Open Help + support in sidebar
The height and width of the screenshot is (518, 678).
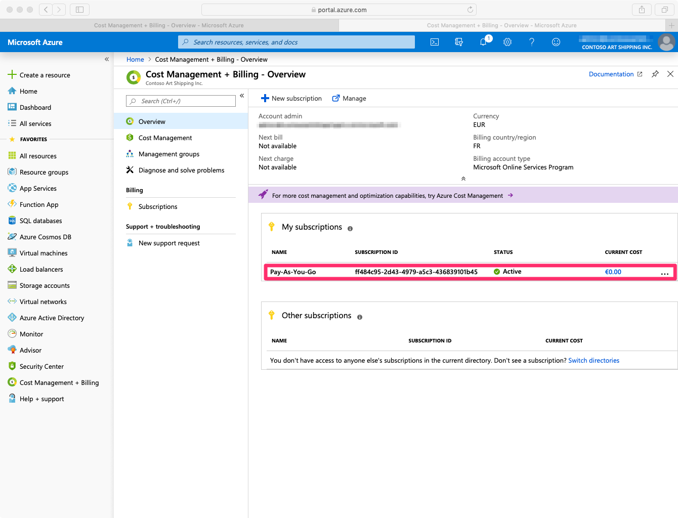click(x=36, y=399)
